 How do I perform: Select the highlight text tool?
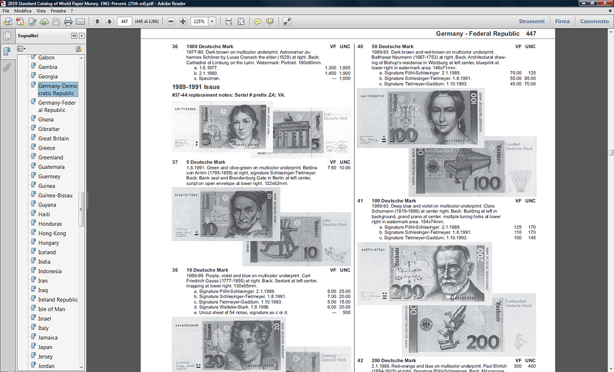(270, 22)
